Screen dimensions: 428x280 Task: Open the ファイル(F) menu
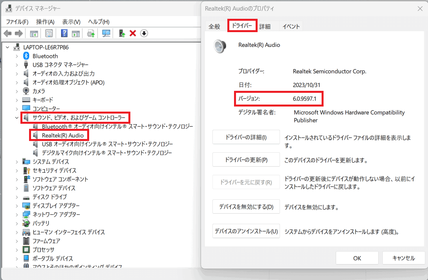pos(17,22)
